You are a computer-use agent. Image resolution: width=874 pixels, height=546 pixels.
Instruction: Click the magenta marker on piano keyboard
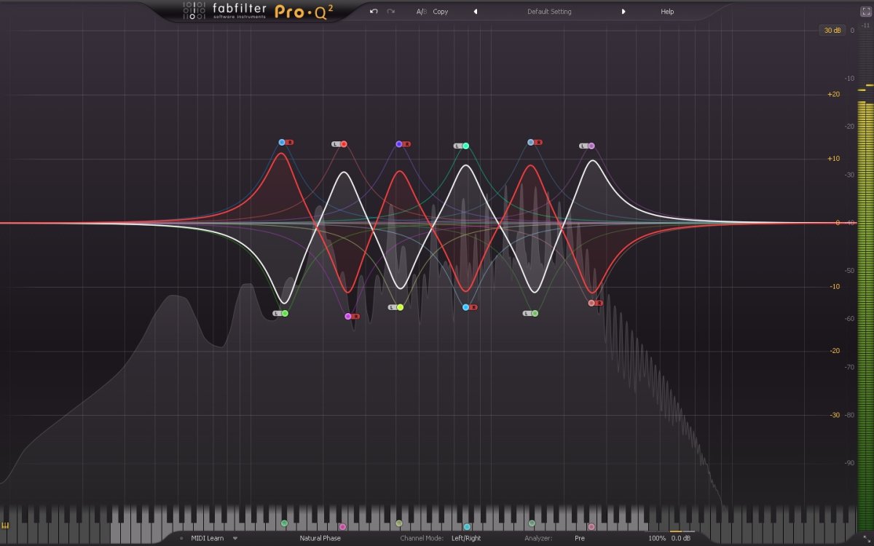tap(342, 526)
